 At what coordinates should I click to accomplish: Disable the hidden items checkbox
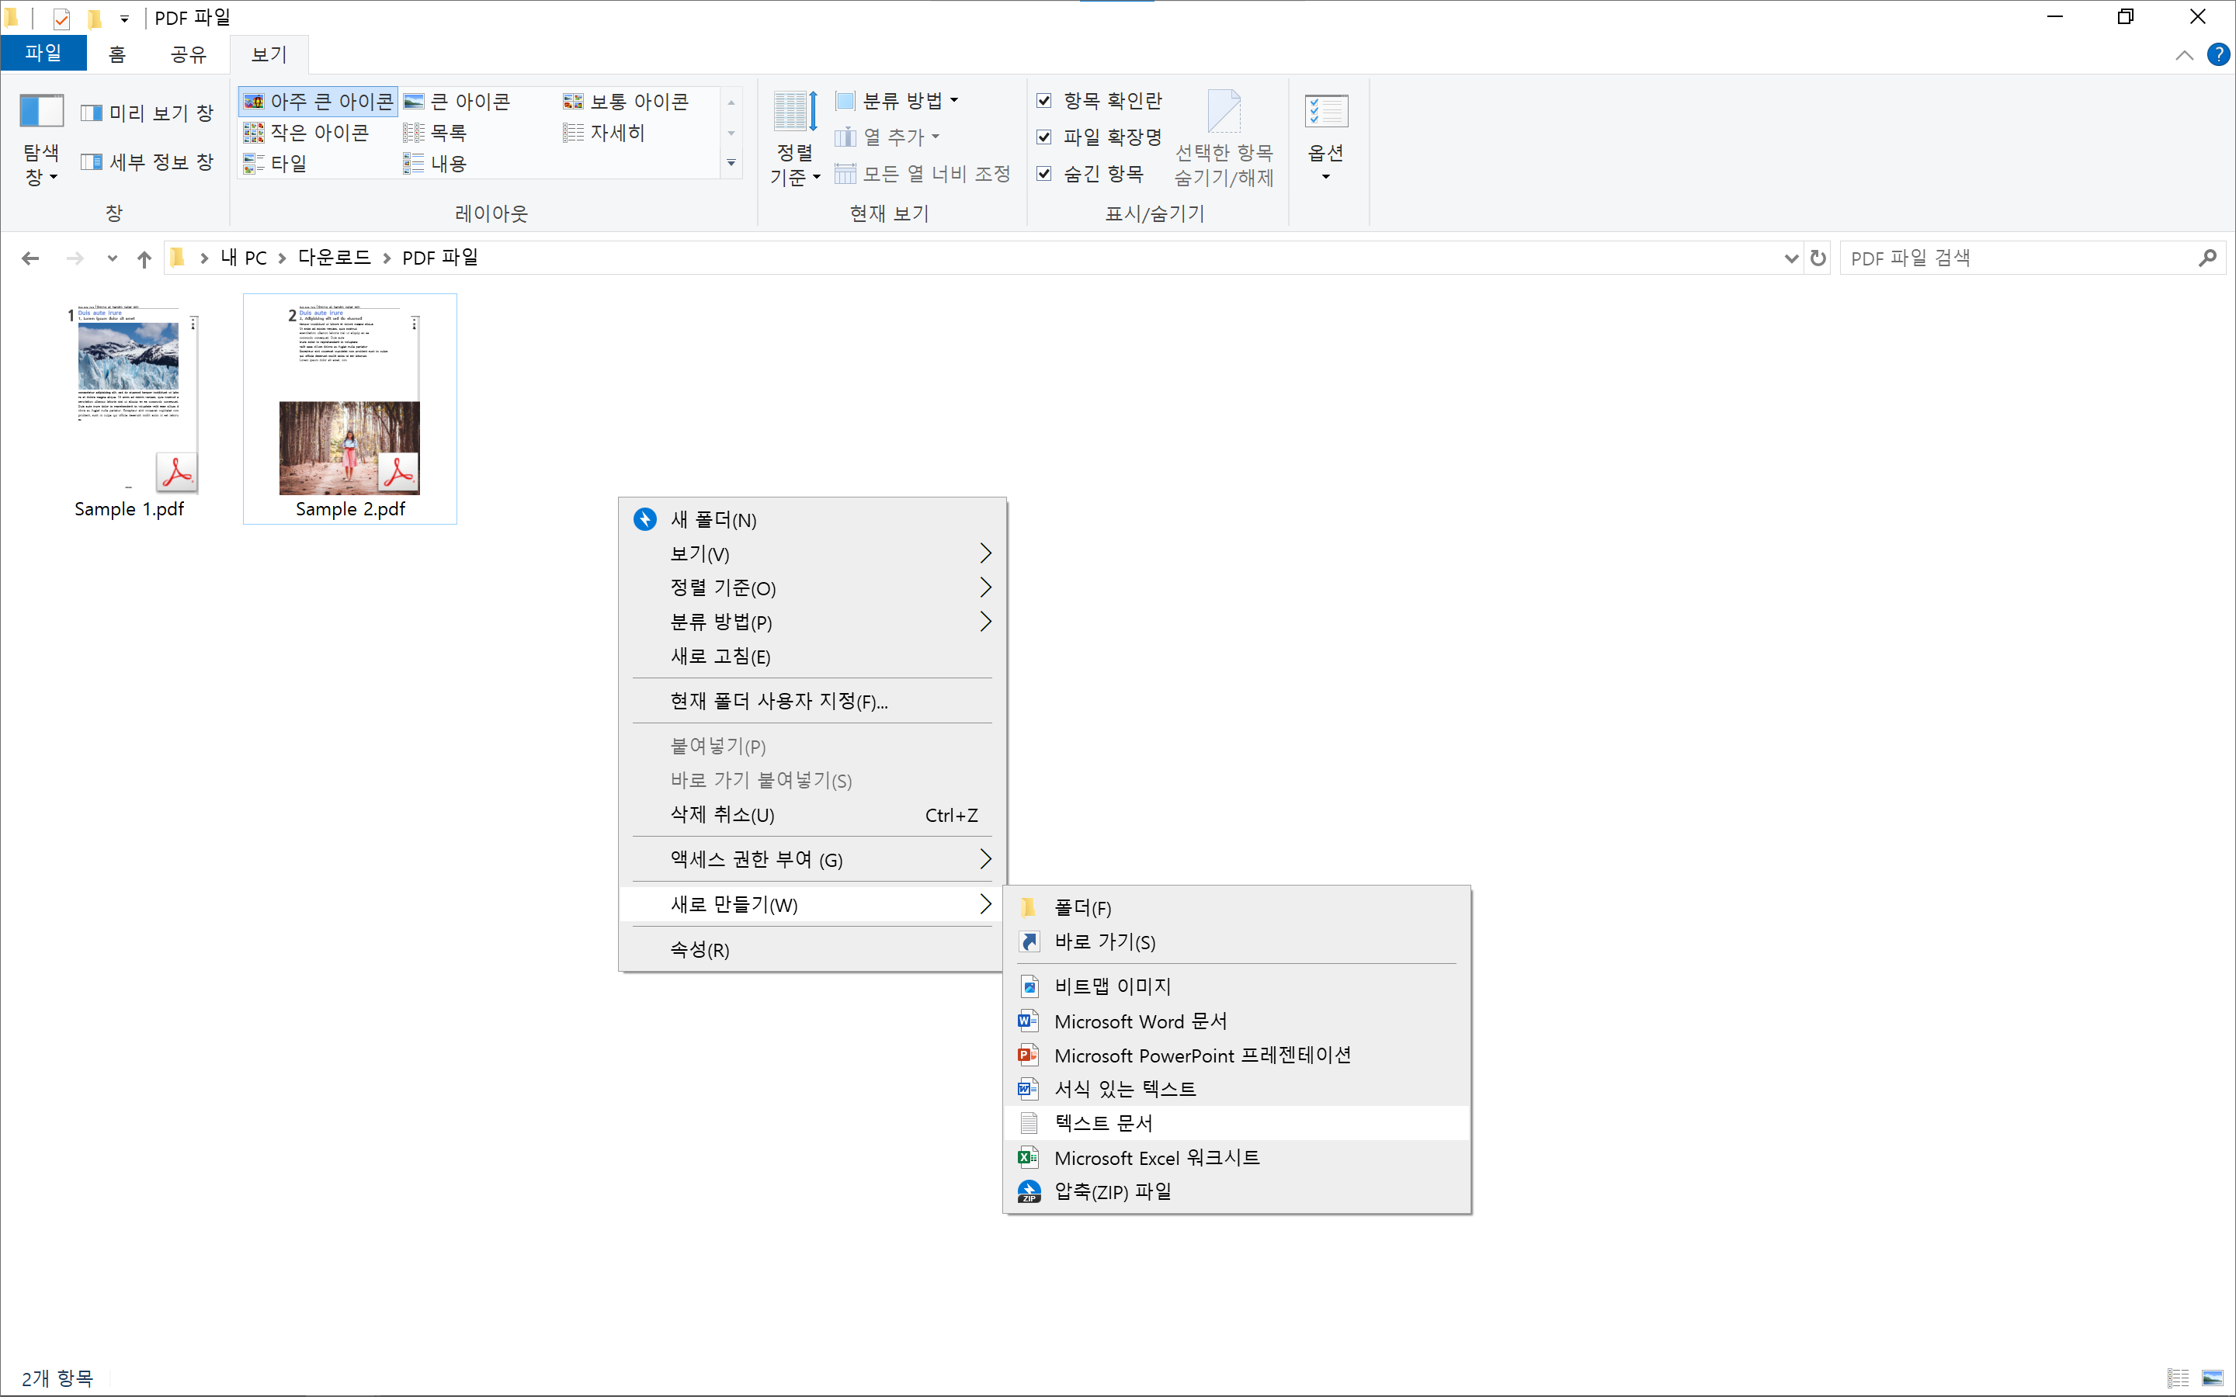click(x=1044, y=174)
